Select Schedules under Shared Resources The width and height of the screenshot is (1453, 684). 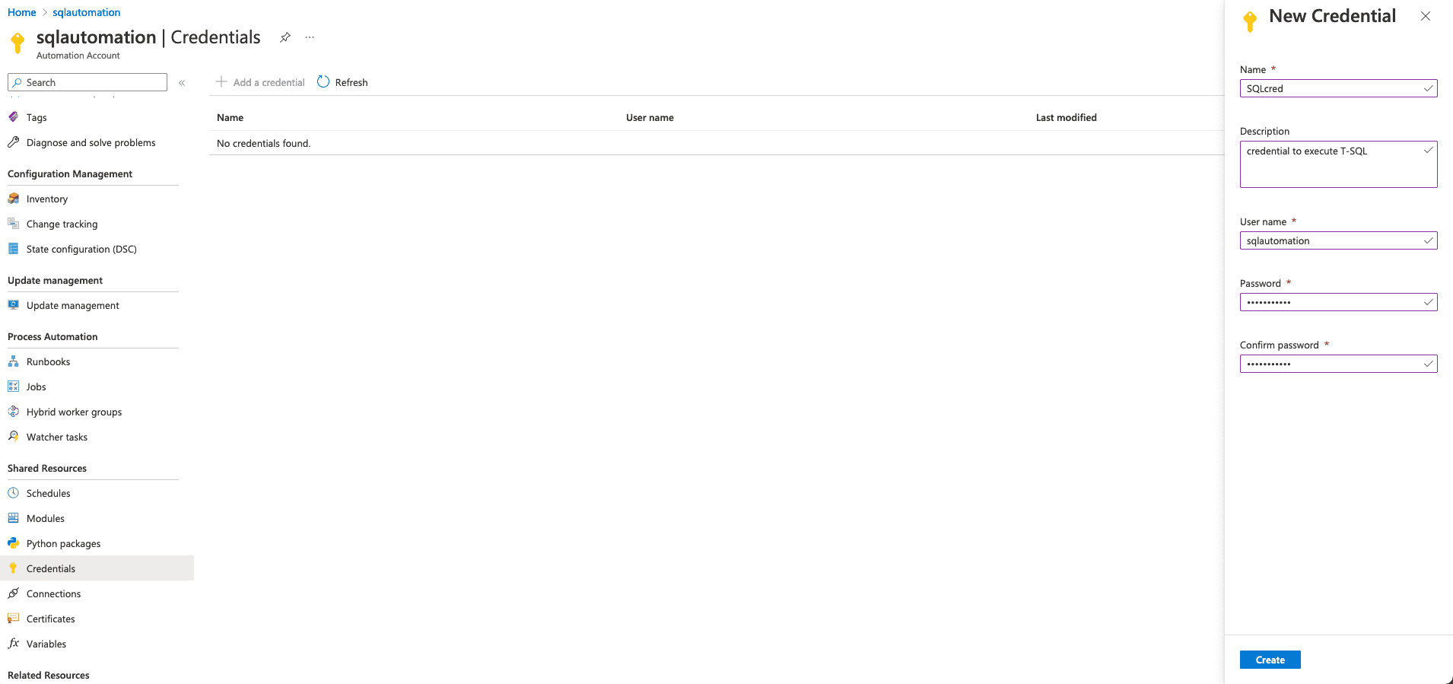point(48,494)
